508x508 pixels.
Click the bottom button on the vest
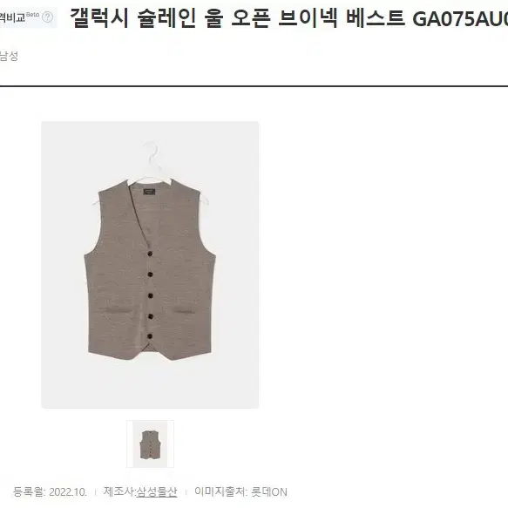tap(150, 336)
